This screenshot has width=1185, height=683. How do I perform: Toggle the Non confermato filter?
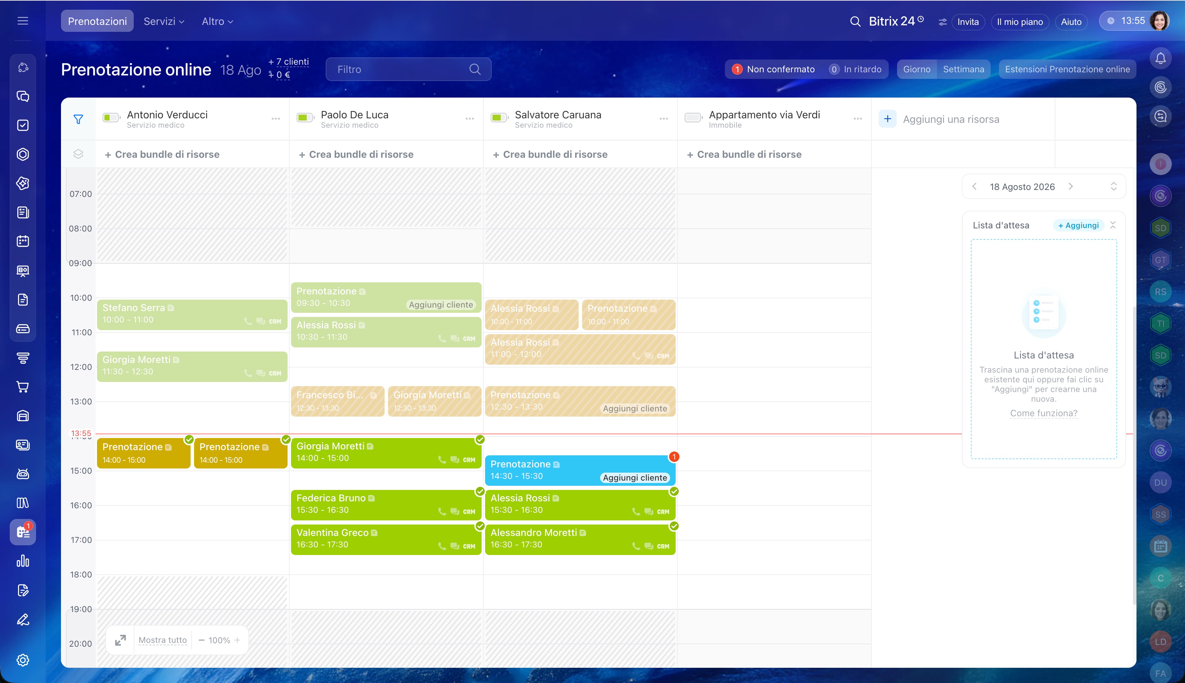coord(773,70)
